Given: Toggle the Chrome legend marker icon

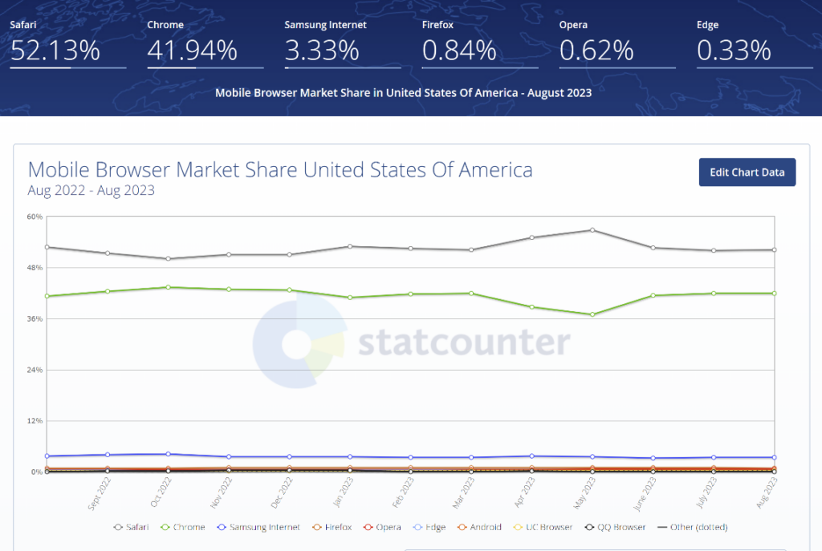Looking at the screenshot, I should click(167, 527).
